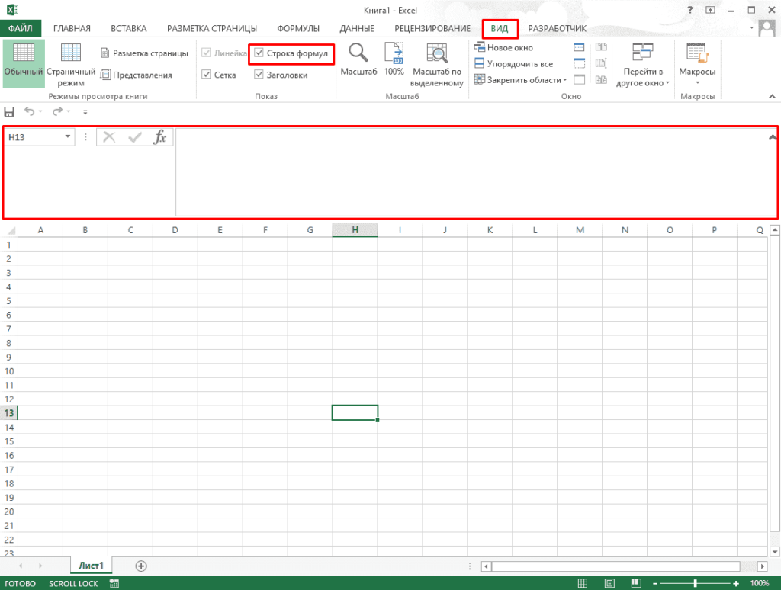Open Разметка страницы view
The image size is (781, 590).
(144, 53)
